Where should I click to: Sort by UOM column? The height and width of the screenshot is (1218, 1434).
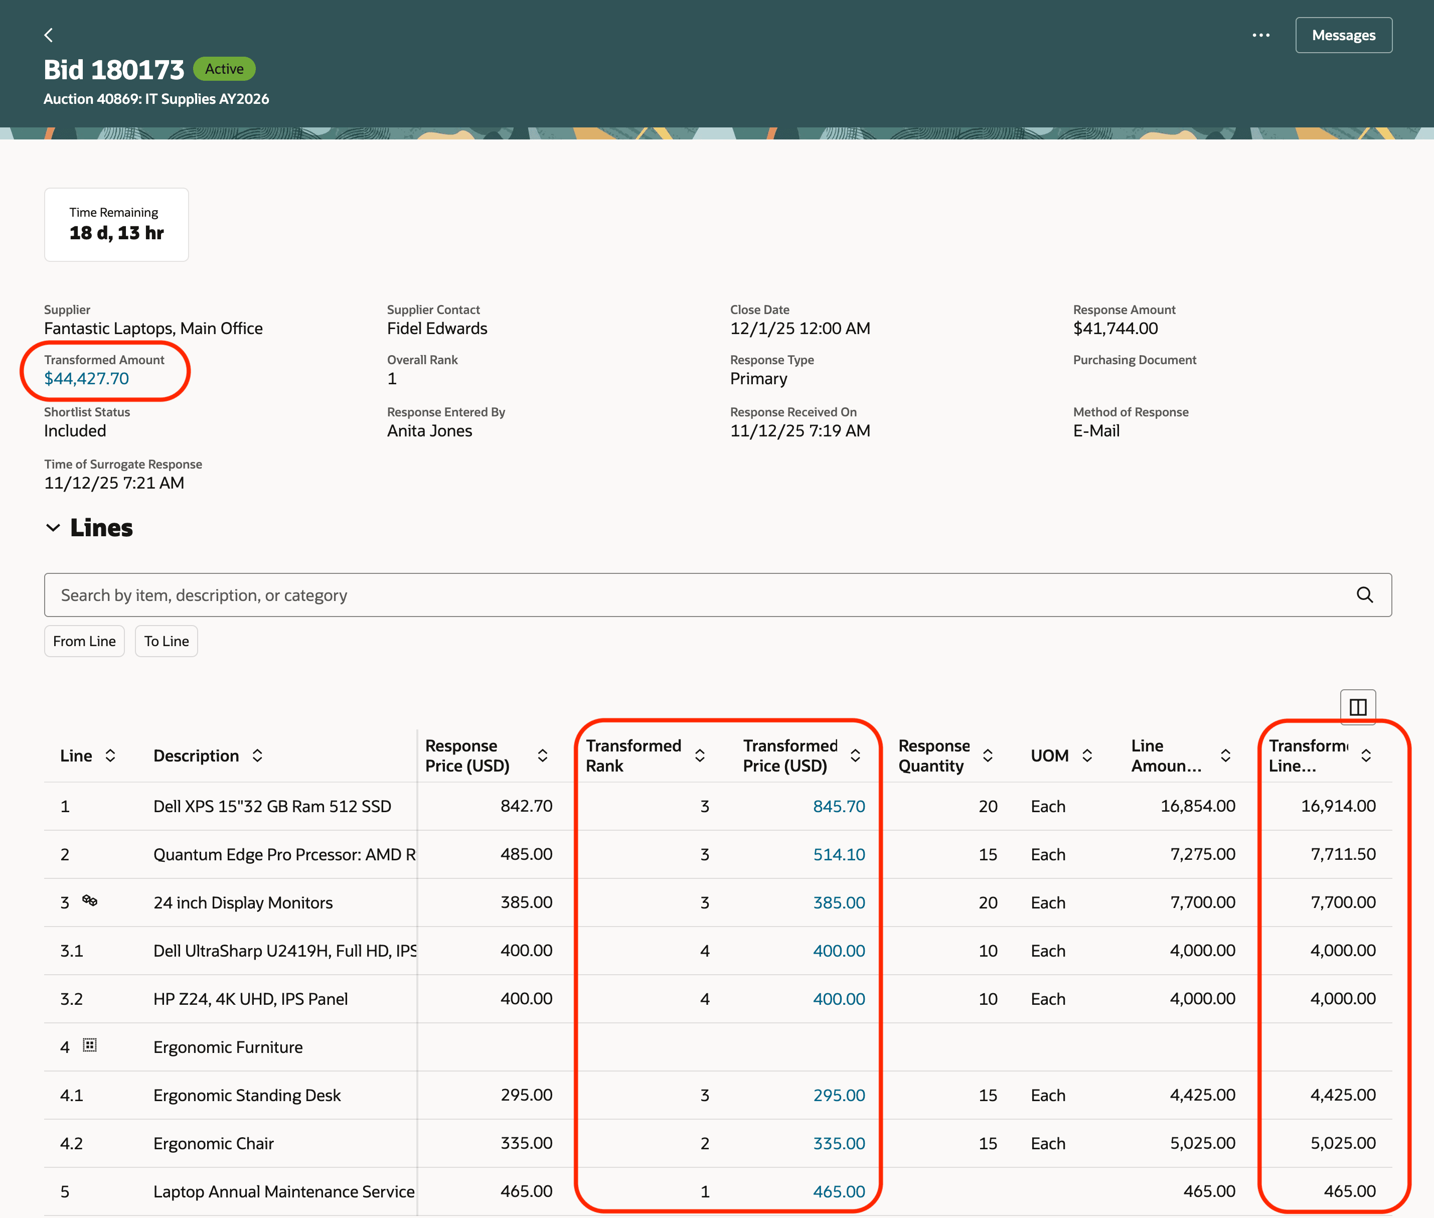[1087, 756]
